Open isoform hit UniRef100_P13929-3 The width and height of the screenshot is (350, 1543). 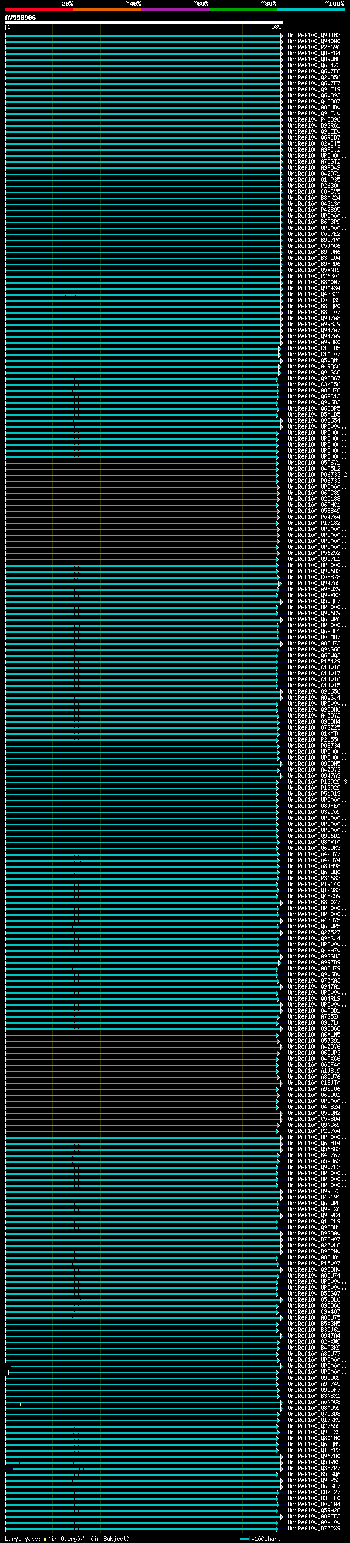[317, 782]
